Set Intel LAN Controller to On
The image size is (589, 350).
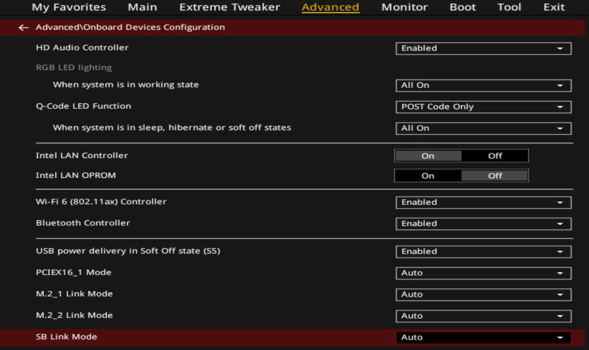[x=428, y=156]
